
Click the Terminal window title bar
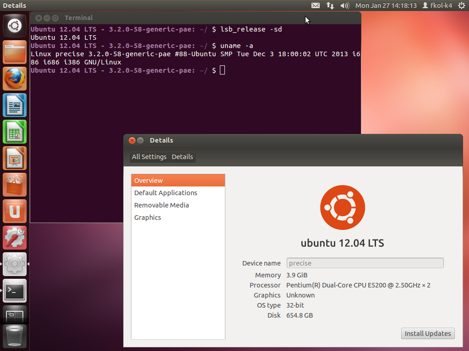[196, 18]
